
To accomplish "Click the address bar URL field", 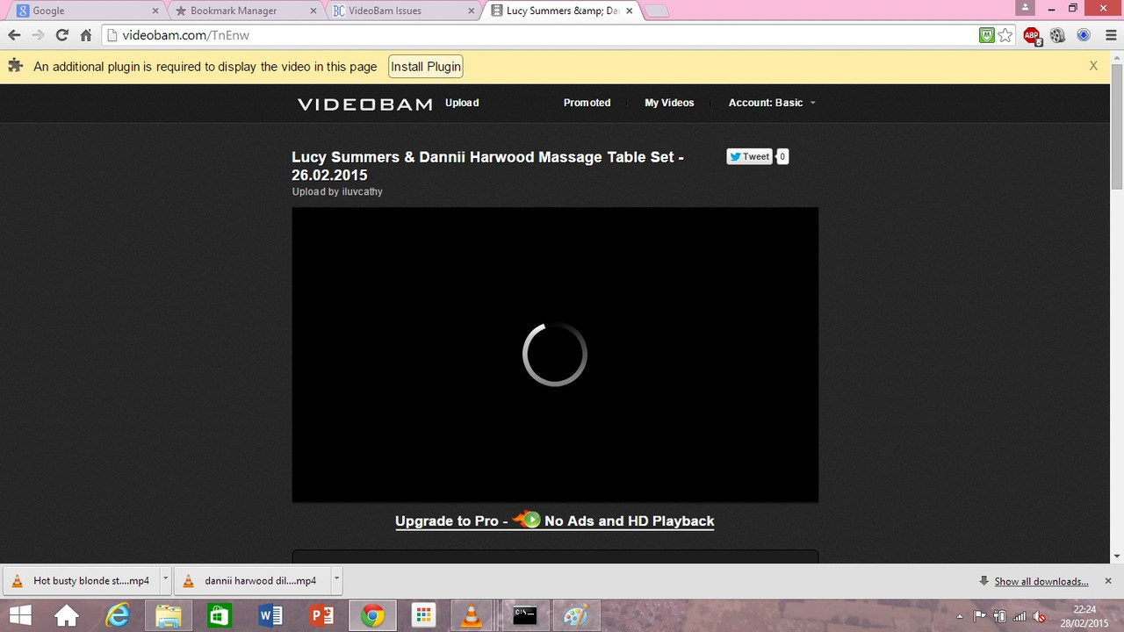I will tap(536, 35).
